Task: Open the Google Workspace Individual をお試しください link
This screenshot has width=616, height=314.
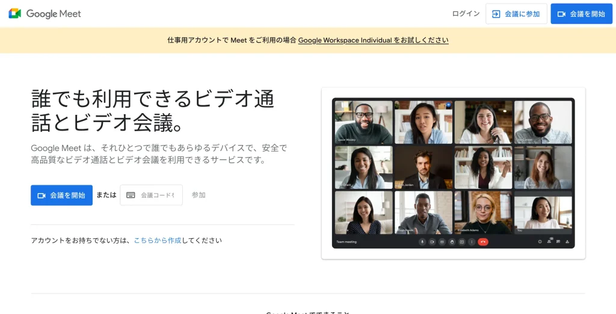Action: pyautogui.click(x=373, y=40)
